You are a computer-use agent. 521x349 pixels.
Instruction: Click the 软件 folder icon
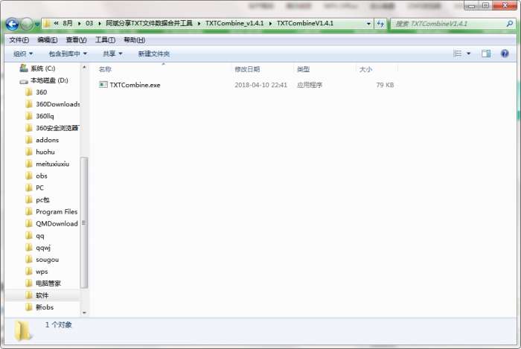pos(29,295)
